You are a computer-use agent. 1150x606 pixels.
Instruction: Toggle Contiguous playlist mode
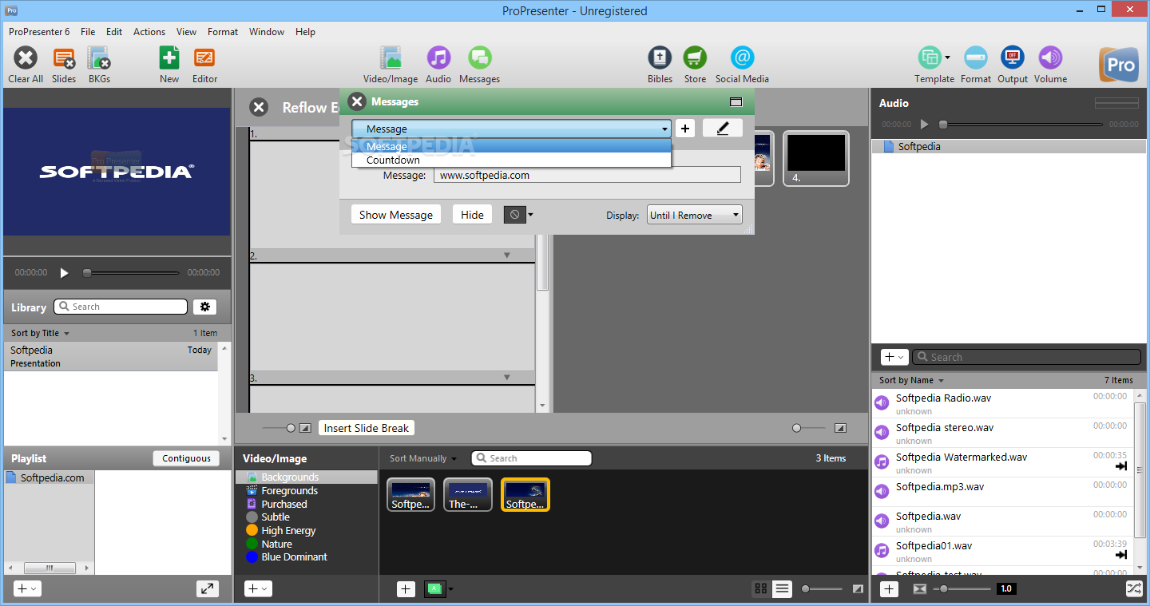186,458
